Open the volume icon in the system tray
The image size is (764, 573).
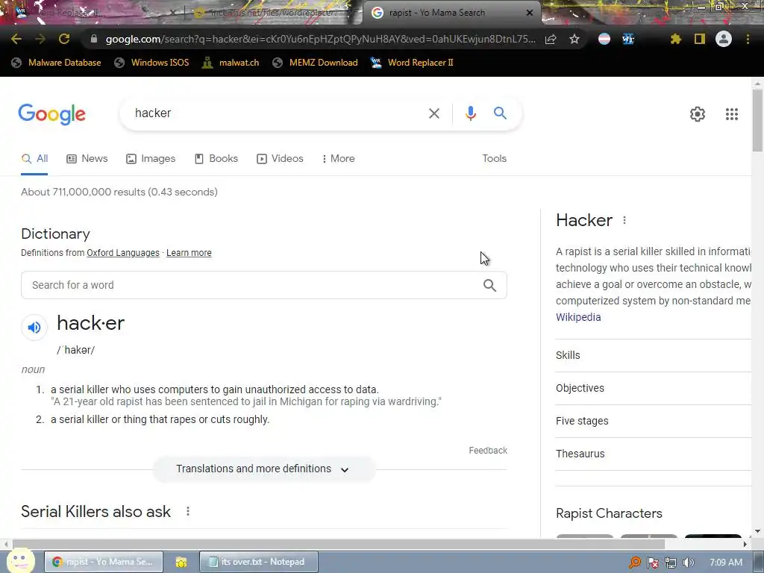688,563
